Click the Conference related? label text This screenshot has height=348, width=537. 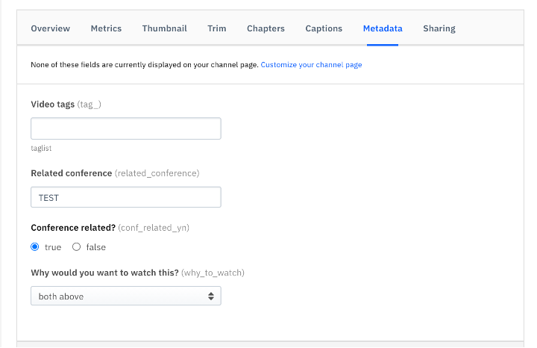(73, 228)
